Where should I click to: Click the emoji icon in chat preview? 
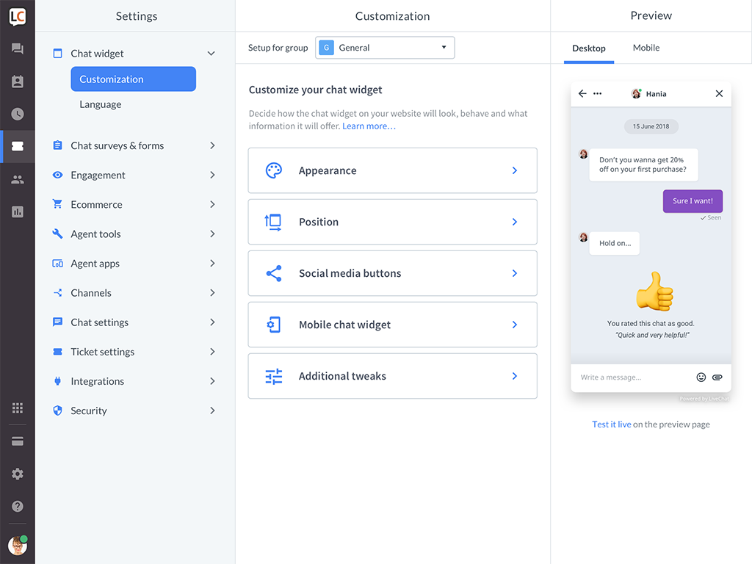701,377
